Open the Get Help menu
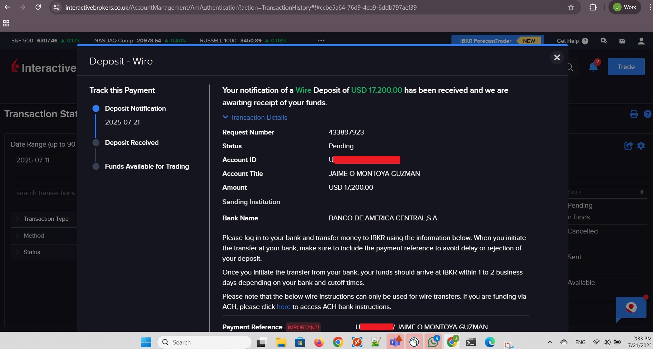Viewport: 653px width, 349px height. pos(572,41)
